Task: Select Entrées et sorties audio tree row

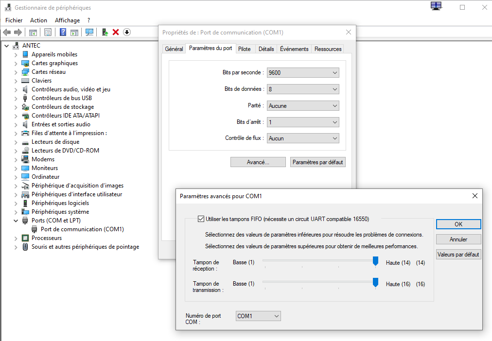Action: (x=61, y=124)
